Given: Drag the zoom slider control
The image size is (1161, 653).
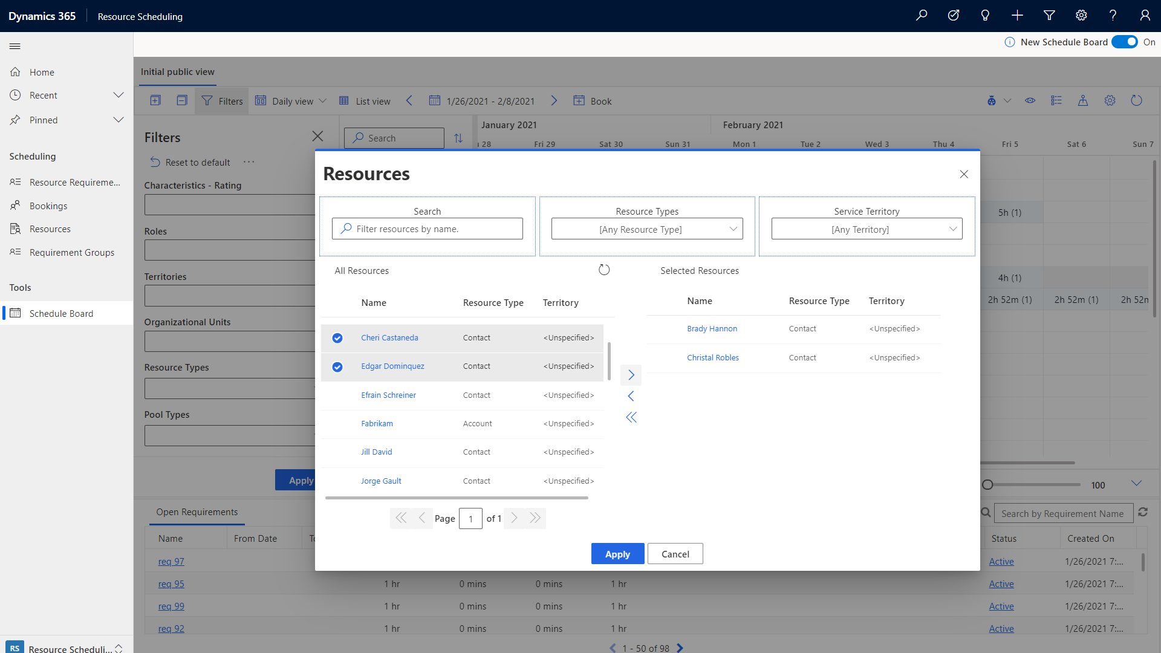Looking at the screenshot, I should 988,485.
